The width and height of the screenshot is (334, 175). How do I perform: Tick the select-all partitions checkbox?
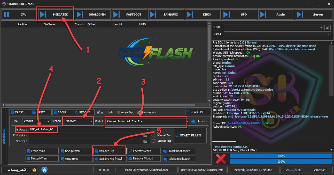point(4,24)
